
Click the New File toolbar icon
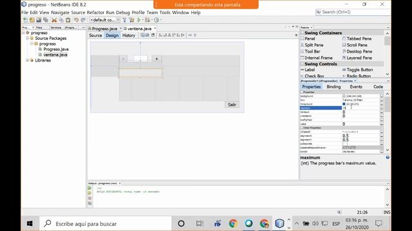[x=26, y=20]
